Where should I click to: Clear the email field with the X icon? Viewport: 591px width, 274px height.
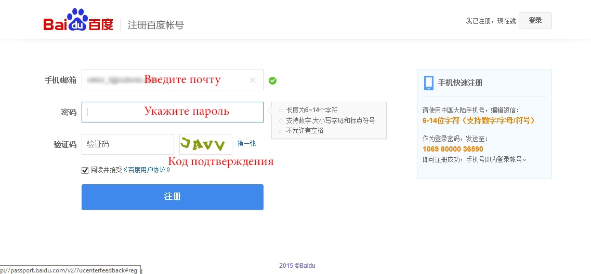253,80
